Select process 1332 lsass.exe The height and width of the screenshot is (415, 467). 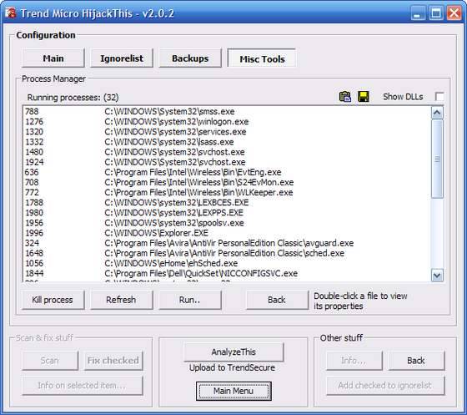227,142
